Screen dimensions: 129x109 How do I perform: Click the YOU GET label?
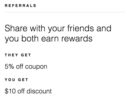click(16, 80)
